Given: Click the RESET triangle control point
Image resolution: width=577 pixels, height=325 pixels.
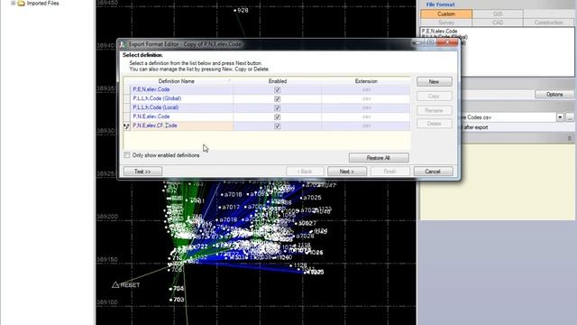Looking at the screenshot, I should (x=115, y=285).
